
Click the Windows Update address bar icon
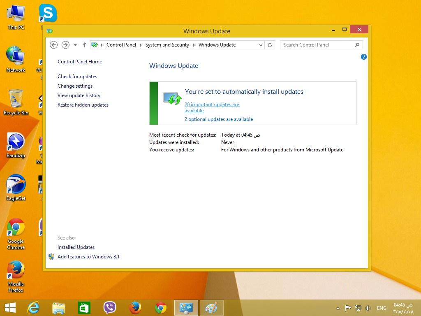(x=95, y=45)
